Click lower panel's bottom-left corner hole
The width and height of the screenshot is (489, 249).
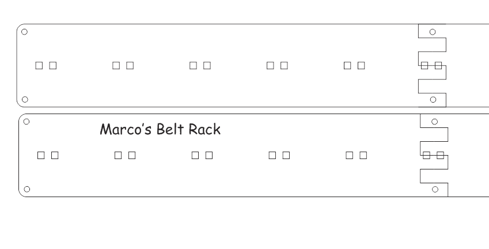(x=27, y=189)
